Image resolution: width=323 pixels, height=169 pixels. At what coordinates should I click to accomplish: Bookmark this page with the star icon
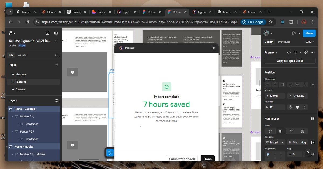coord(271,22)
